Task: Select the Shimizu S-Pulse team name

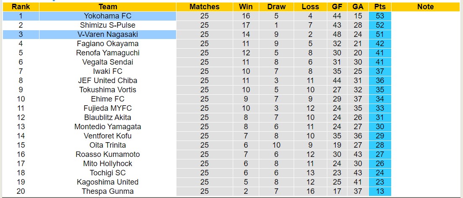Action: 108,25
